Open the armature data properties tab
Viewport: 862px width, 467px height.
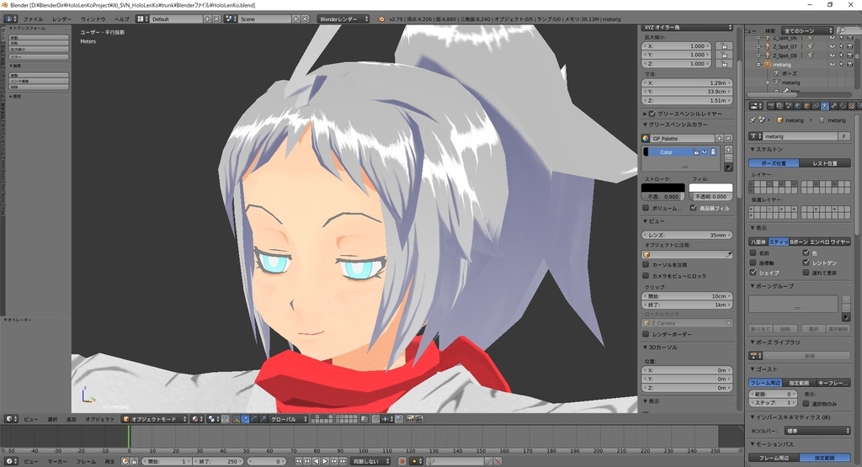tap(825, 106)
